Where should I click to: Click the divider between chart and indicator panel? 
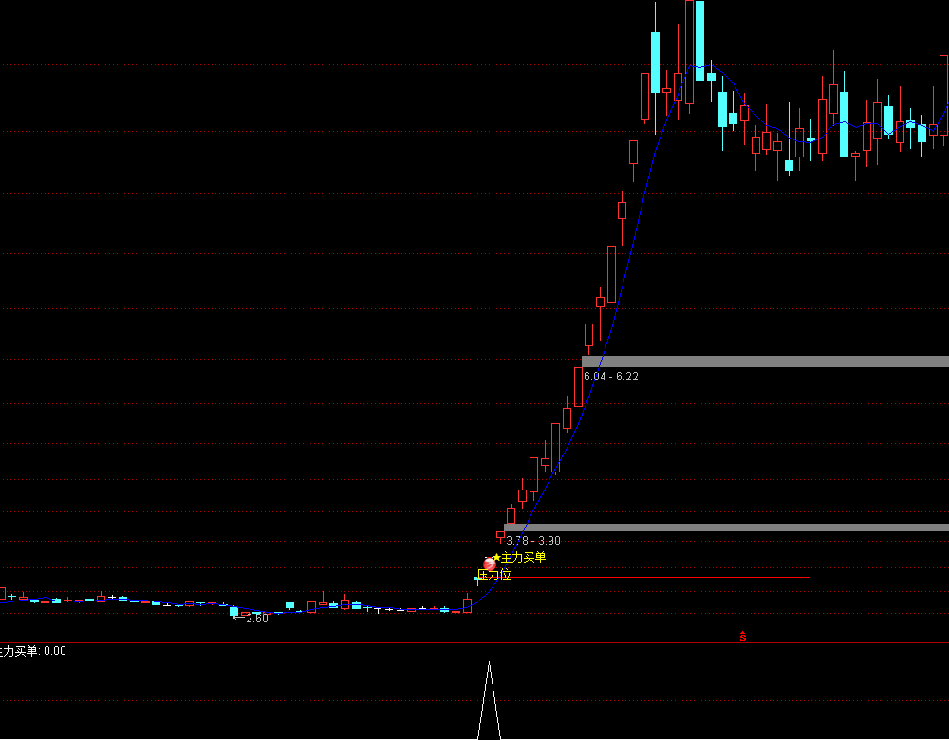474,643
